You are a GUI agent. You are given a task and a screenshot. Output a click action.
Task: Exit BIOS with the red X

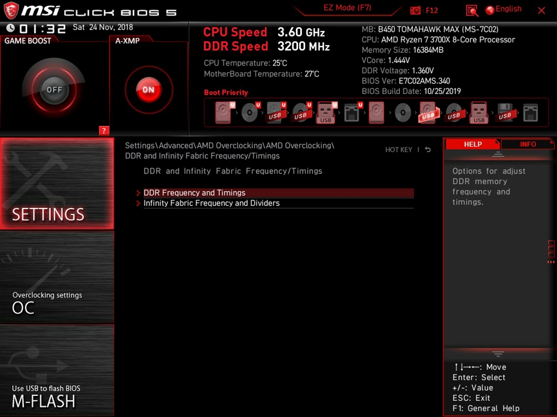pyautogui.click(x=541, y=10)
